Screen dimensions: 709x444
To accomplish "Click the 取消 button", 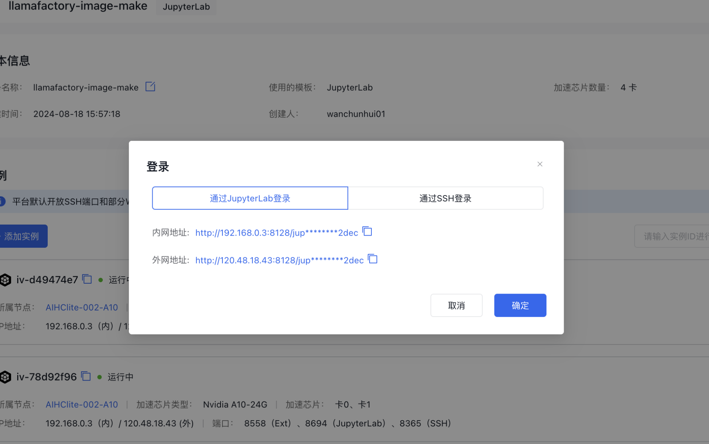I will (x=457, y=305).
